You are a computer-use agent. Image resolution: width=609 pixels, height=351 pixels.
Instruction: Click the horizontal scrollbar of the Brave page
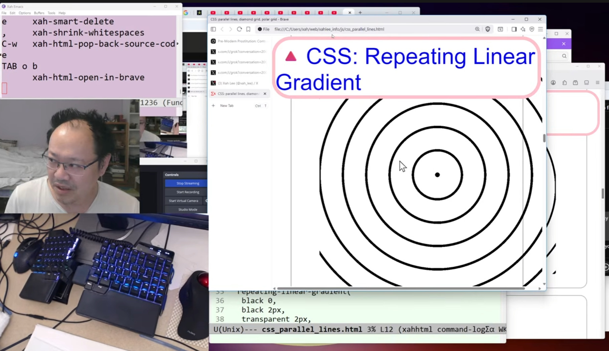[x=401, y=288]
